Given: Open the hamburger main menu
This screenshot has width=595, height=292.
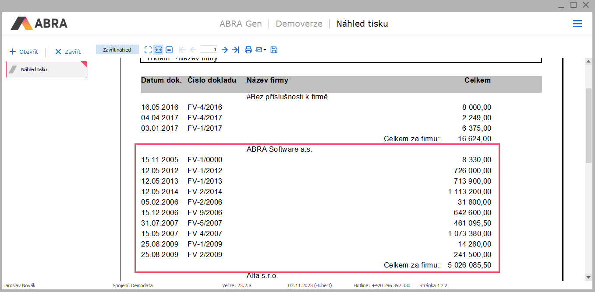Looking at the screenshot, I should coord(577,24).
